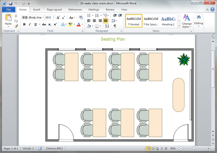Click the Seating Plan title text
217x153 pixels.
tap(113, 39)
